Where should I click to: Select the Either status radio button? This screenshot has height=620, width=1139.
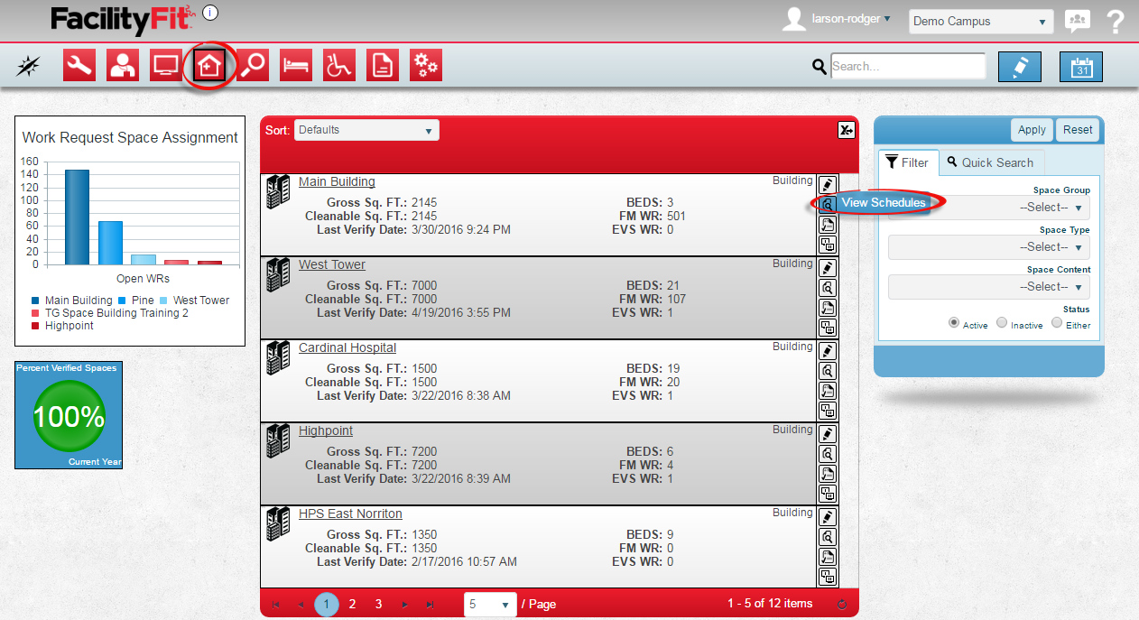(1057, 323)
